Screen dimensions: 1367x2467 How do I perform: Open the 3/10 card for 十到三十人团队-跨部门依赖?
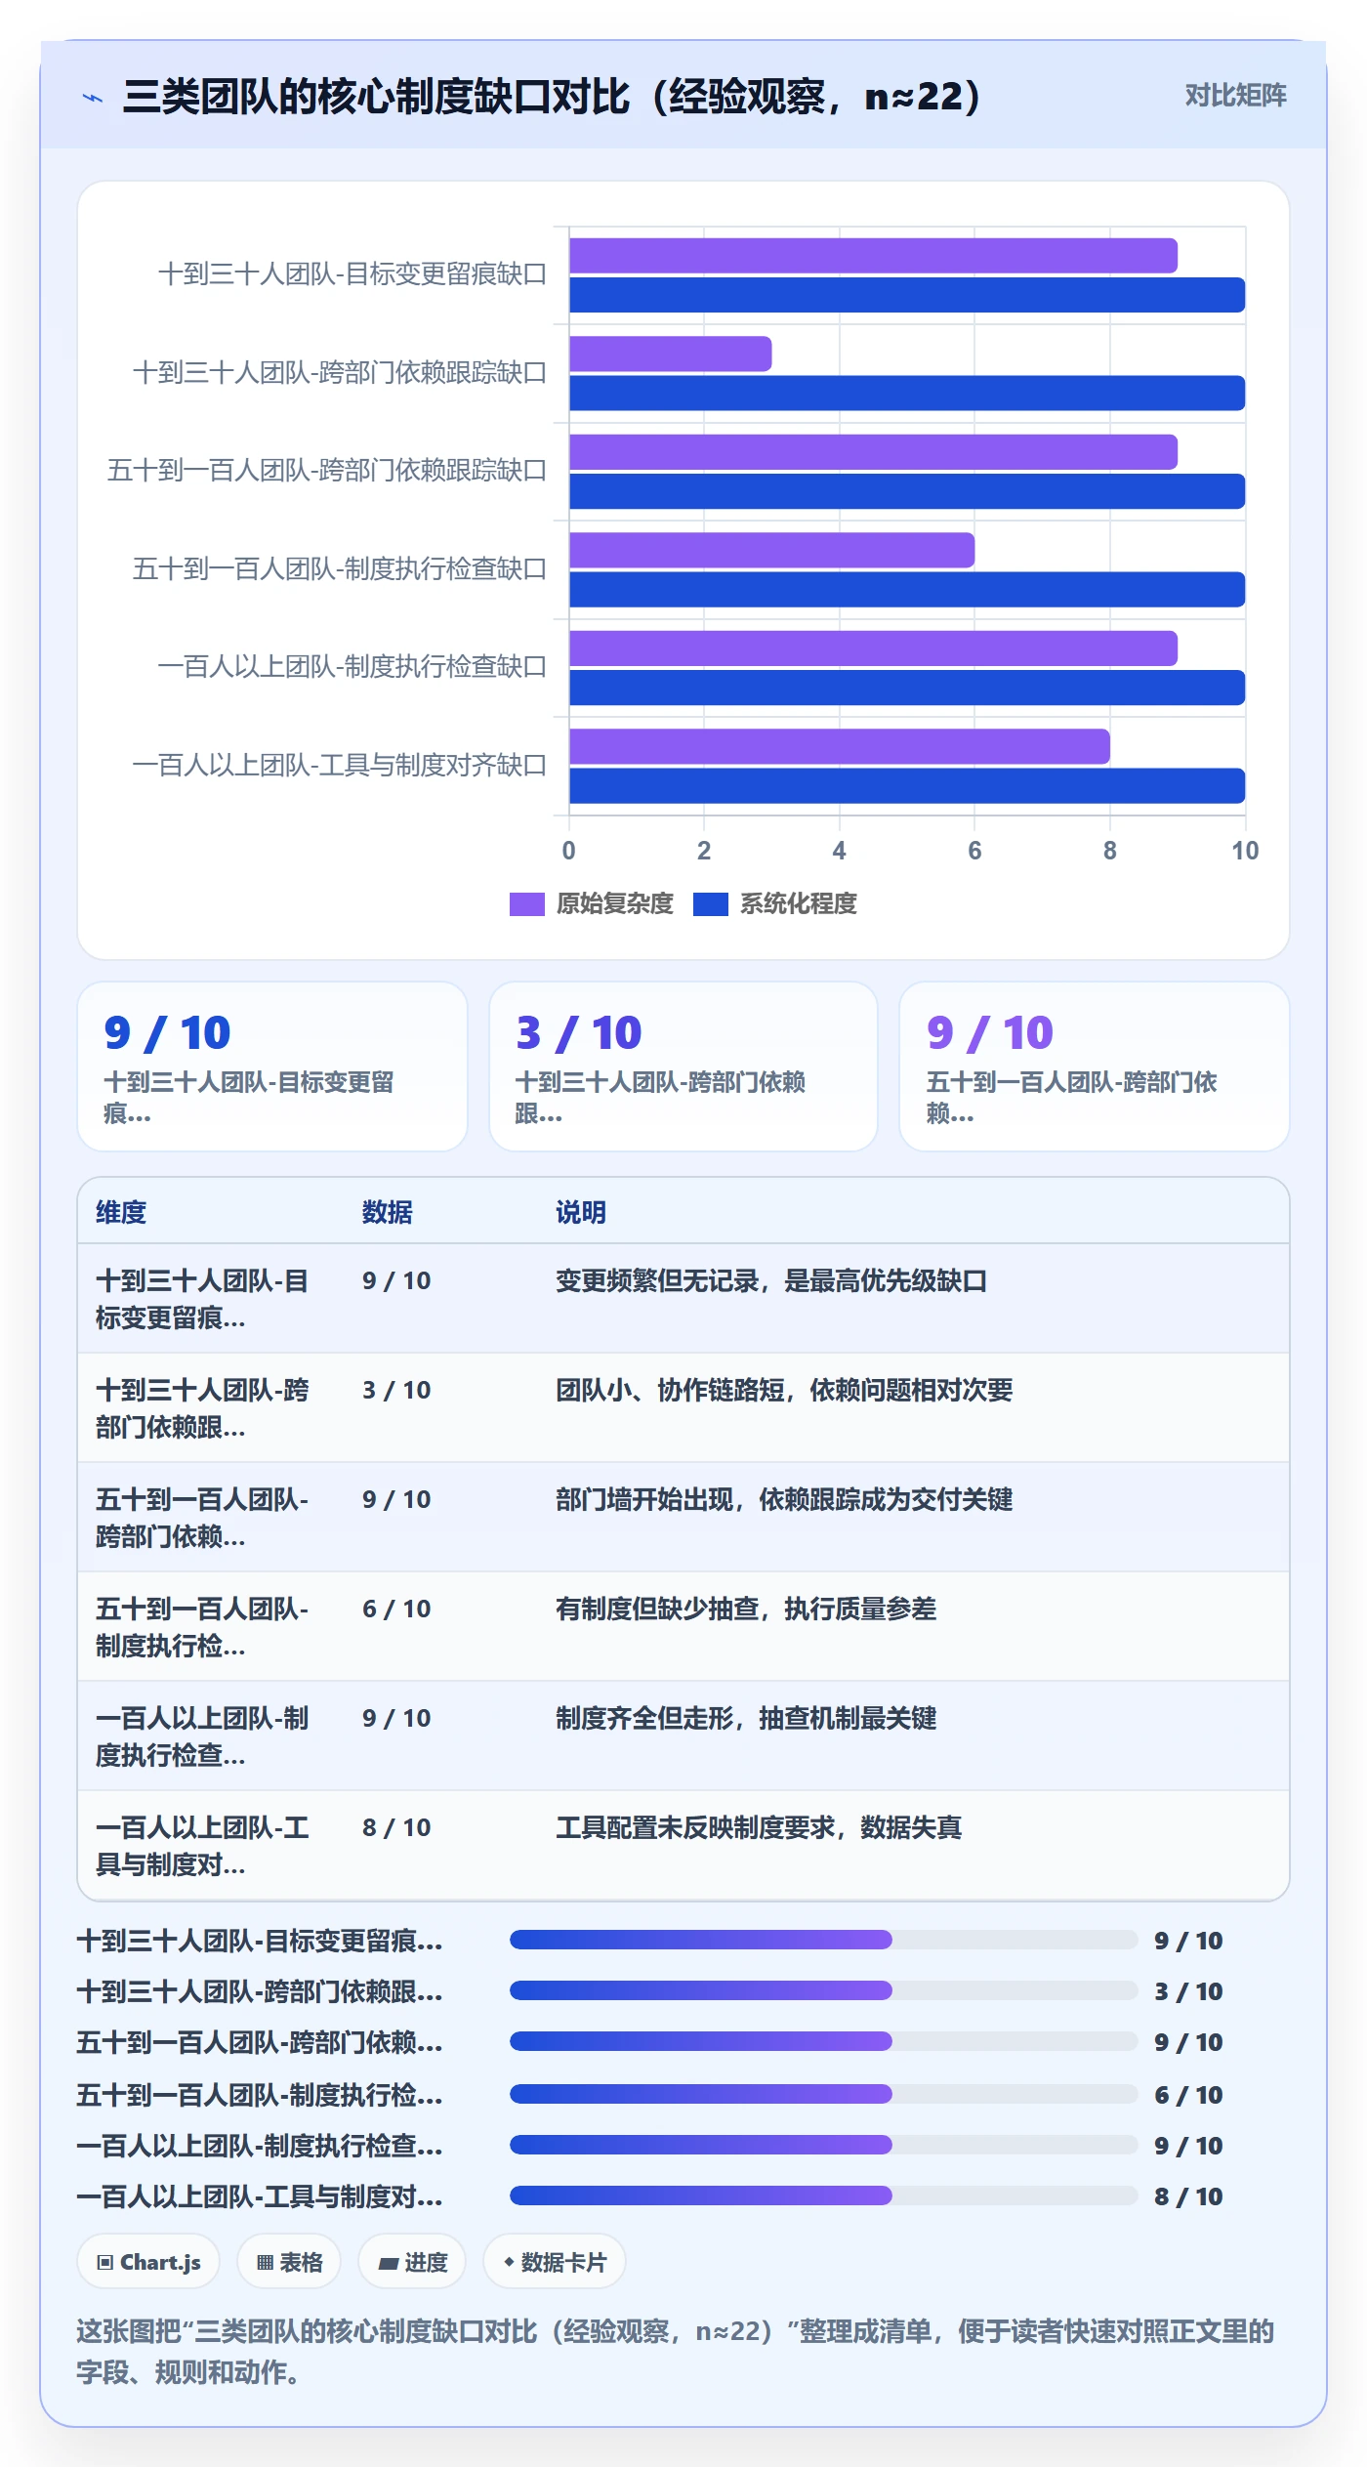pos(683,1066)
